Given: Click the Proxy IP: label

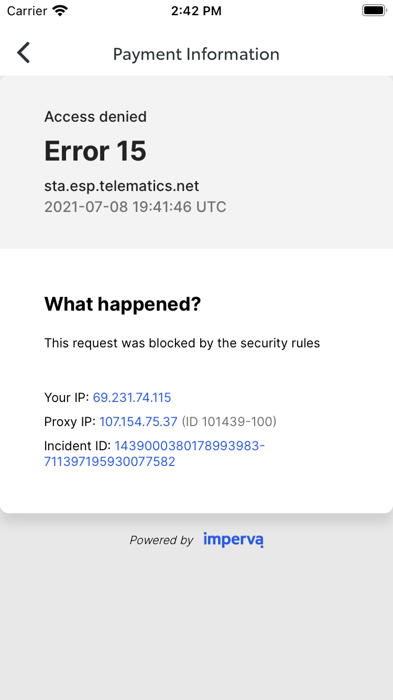Looking at the screenshot, I should (70, 421).
